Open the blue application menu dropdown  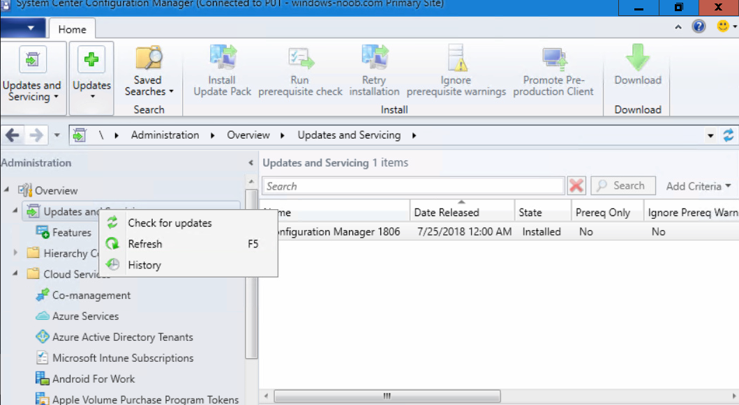tap(23, 29)
